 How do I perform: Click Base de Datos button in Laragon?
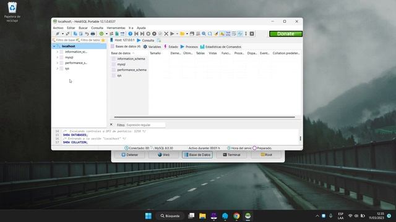coord(197,155)
